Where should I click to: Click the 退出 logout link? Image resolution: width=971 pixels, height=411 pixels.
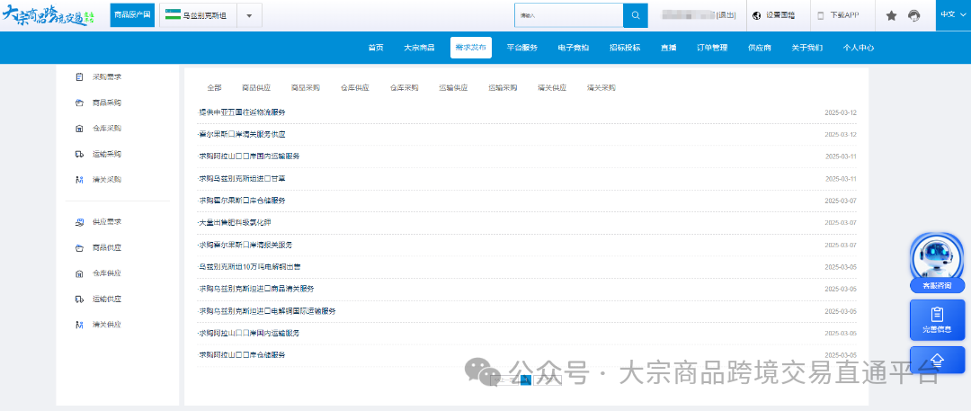pyautogui.click(x=726, y=15)
